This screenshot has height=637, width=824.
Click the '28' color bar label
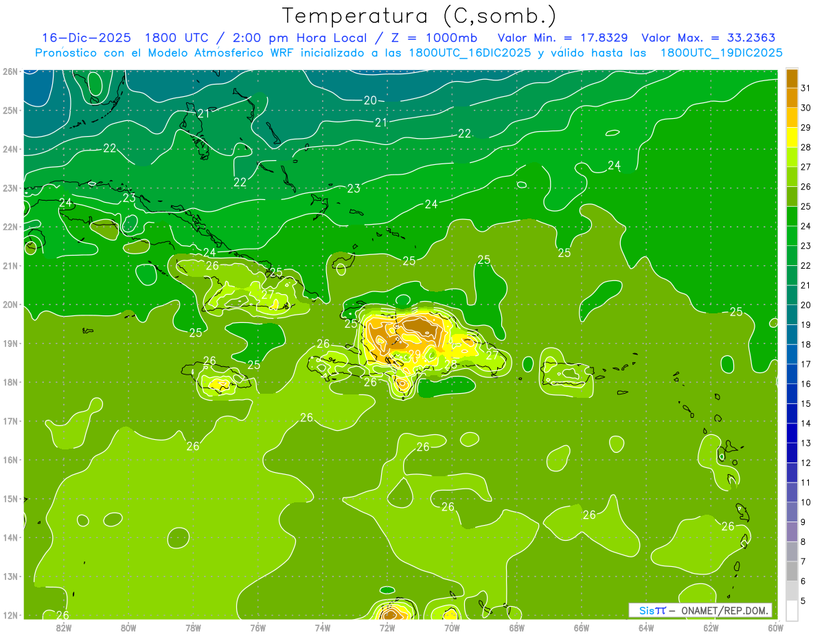point(806,147)
